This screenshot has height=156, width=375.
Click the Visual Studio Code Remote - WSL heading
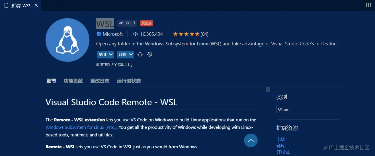click(x=111, y=102)
